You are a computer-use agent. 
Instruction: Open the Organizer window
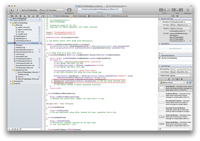coord(187,10)
